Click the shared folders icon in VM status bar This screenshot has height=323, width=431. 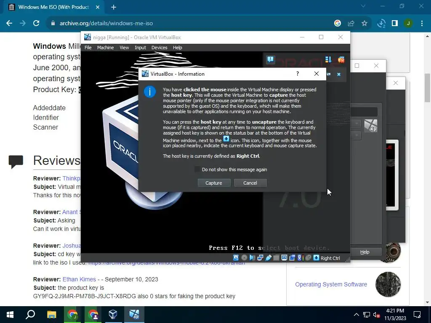(276, 258)
